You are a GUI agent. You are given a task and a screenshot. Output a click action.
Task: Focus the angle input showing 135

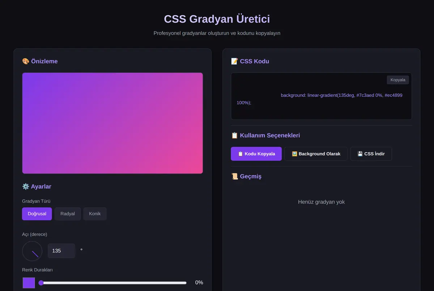point(61,251)
